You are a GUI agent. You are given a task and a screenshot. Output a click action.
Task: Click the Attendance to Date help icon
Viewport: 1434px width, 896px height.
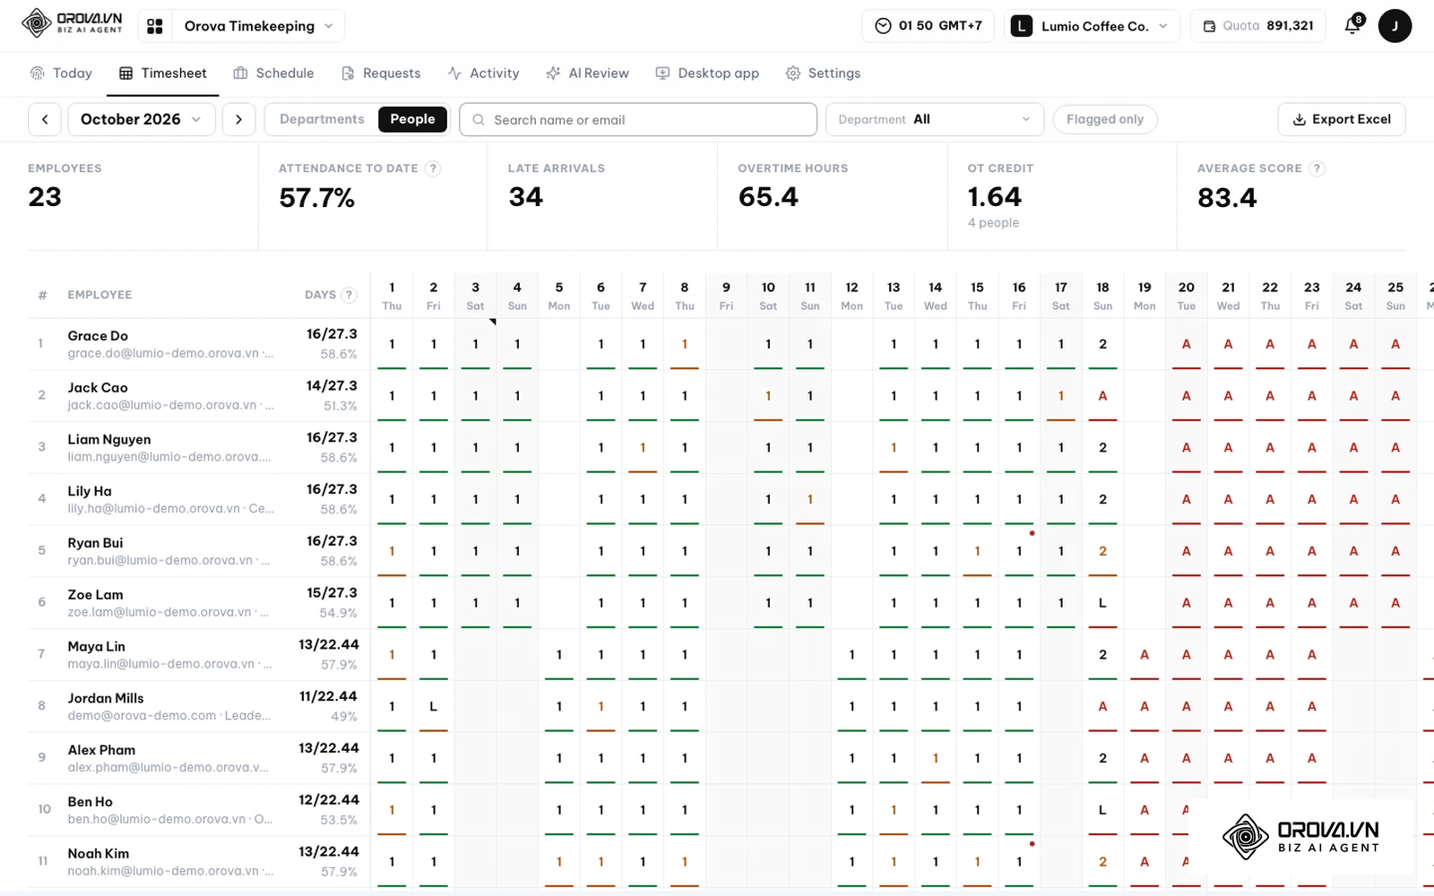click(433, 168)
